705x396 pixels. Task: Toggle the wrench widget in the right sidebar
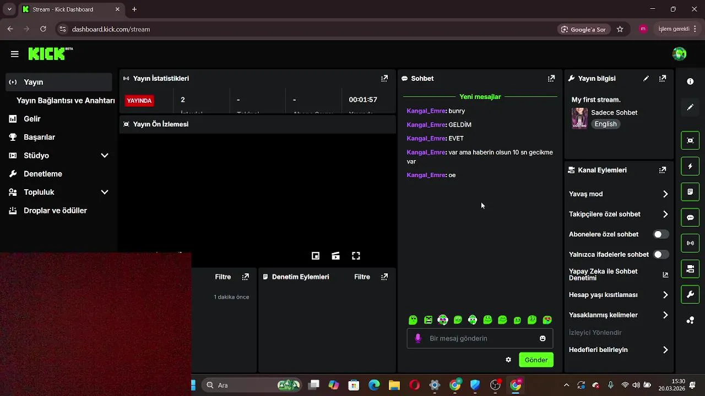pyautogui.click(x=690, y=294)
